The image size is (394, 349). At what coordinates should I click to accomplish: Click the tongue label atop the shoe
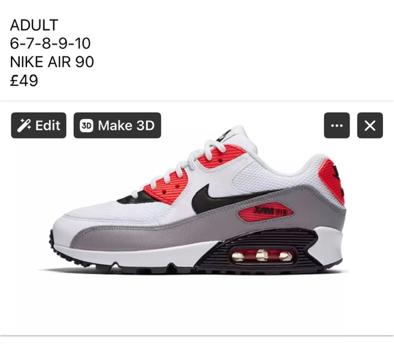coord(225,135)
